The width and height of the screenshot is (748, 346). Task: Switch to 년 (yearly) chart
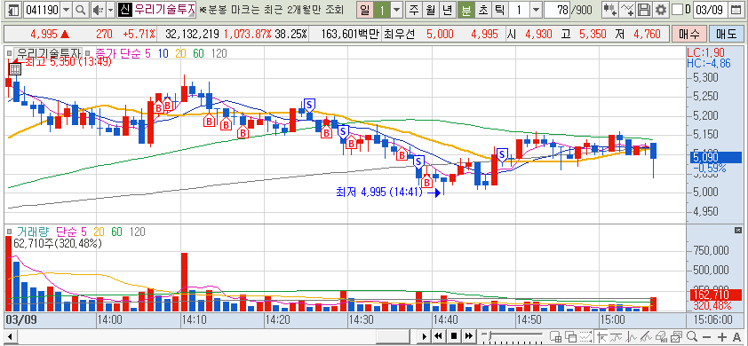[447, 9]
